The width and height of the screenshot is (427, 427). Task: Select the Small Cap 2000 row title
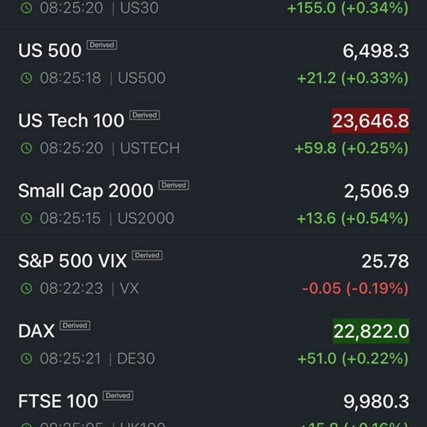pos(85,191)
